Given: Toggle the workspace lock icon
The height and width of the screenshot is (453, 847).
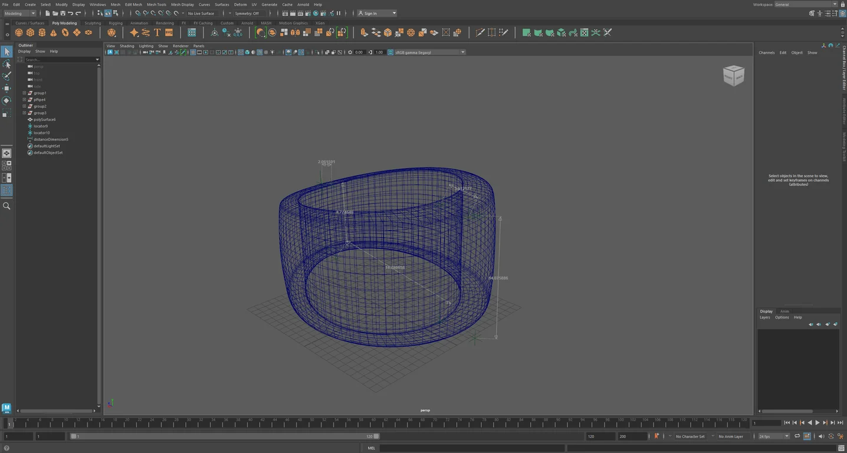Looking at the screenshot, I should (842, 4).
